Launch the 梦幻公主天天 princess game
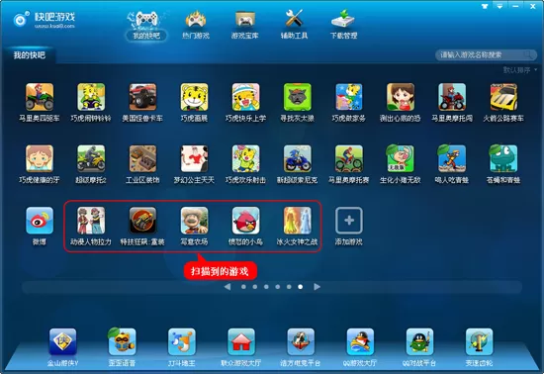Screen dimensions: 544x374 pyautogui.click(x=194, y=159)
